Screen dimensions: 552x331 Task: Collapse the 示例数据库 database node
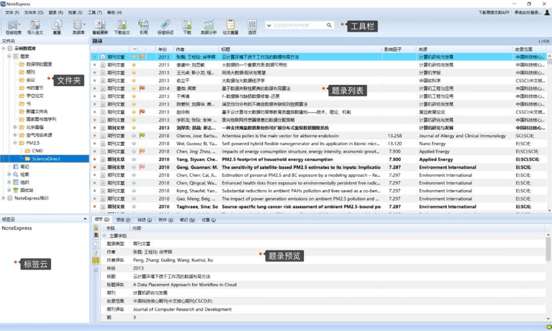click(4, 48)
